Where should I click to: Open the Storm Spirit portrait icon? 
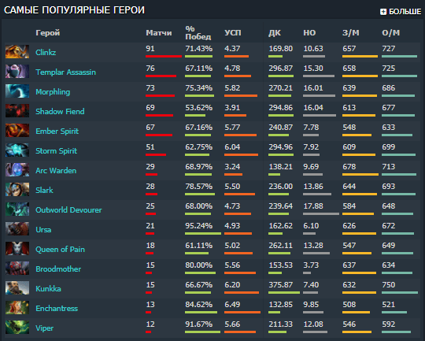pyautogui.click(x=17, y=150)
